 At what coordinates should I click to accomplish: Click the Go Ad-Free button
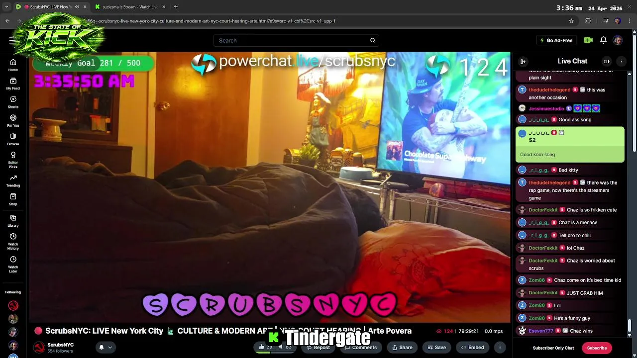(x=556, y=40)
